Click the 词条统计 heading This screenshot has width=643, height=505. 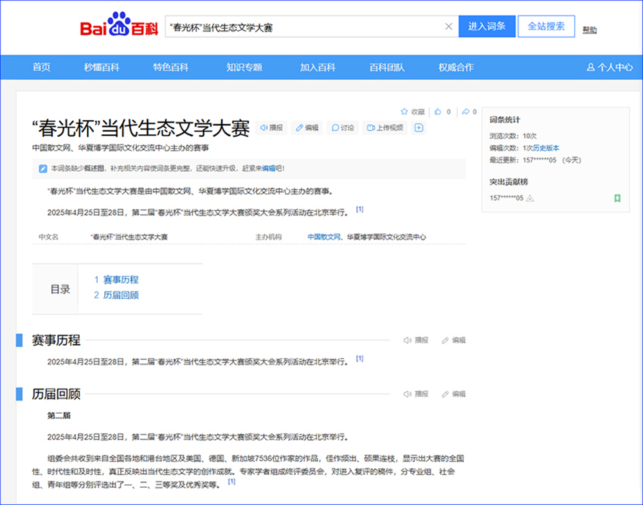click(505, 120)
